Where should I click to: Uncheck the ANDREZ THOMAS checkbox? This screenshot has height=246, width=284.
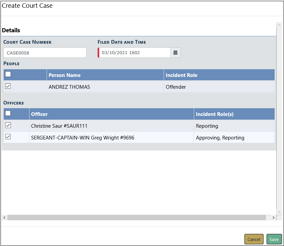click(8, 86)
